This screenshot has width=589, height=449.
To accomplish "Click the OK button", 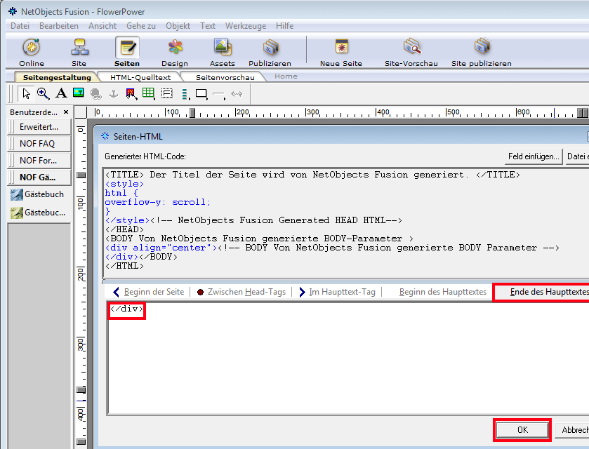I will [522, 430].
